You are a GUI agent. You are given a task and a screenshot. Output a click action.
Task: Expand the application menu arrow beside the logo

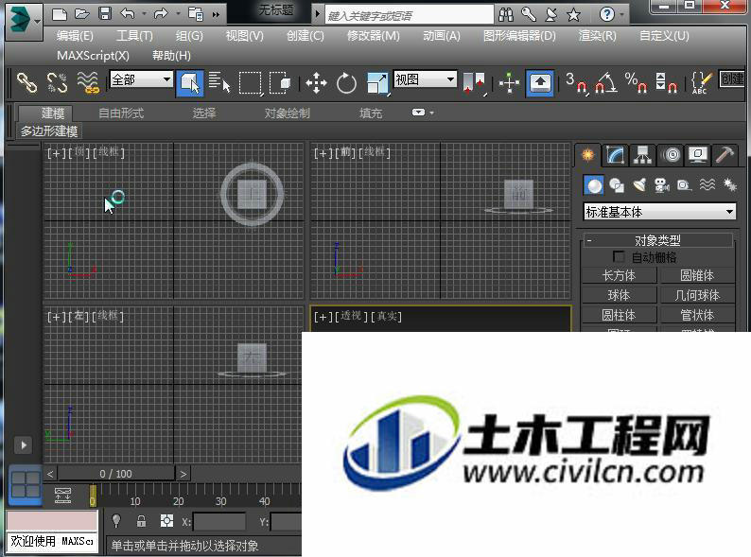click(37, 22)
